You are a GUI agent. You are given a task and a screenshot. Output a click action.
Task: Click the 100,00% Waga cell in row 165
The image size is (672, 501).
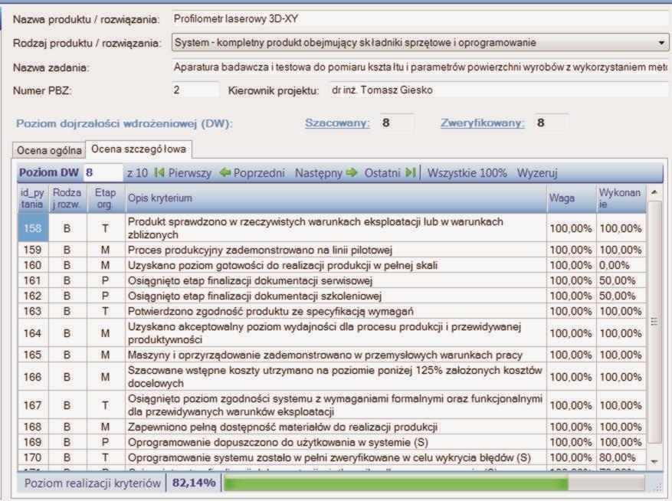pyautogui.click(x=572, y=355)
